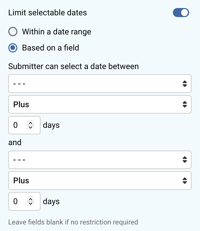Click the Submitter can select a date between heading
The height and width of the screenshot is (231, 200).
coord(74,66)
